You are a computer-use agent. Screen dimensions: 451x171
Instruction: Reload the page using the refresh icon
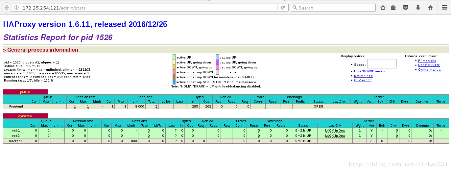283,8
